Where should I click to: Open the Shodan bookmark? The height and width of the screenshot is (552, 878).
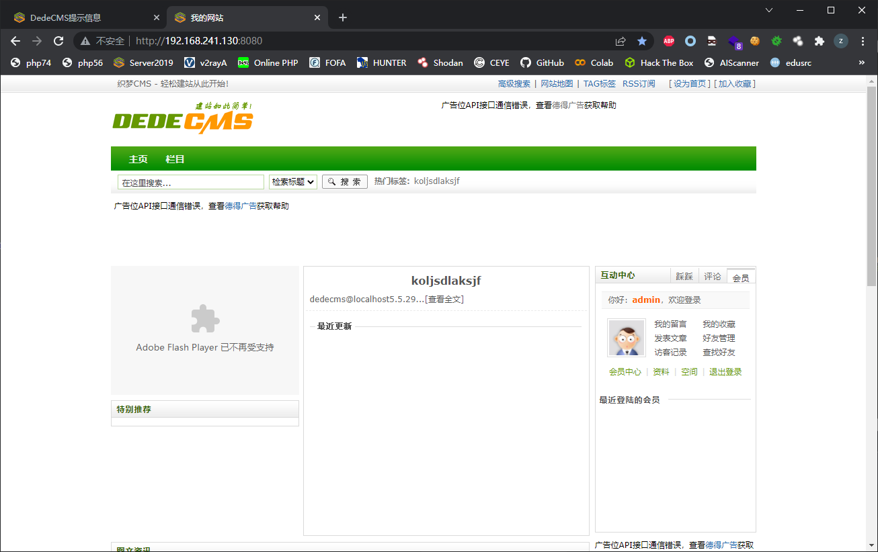(x=440, y=62)
